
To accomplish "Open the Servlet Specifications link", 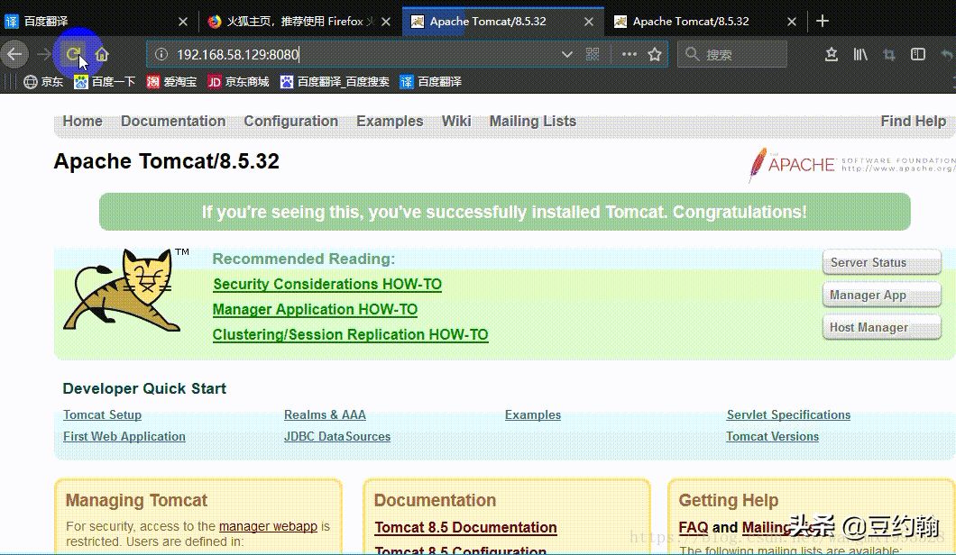I will click(x=788, y=414).
